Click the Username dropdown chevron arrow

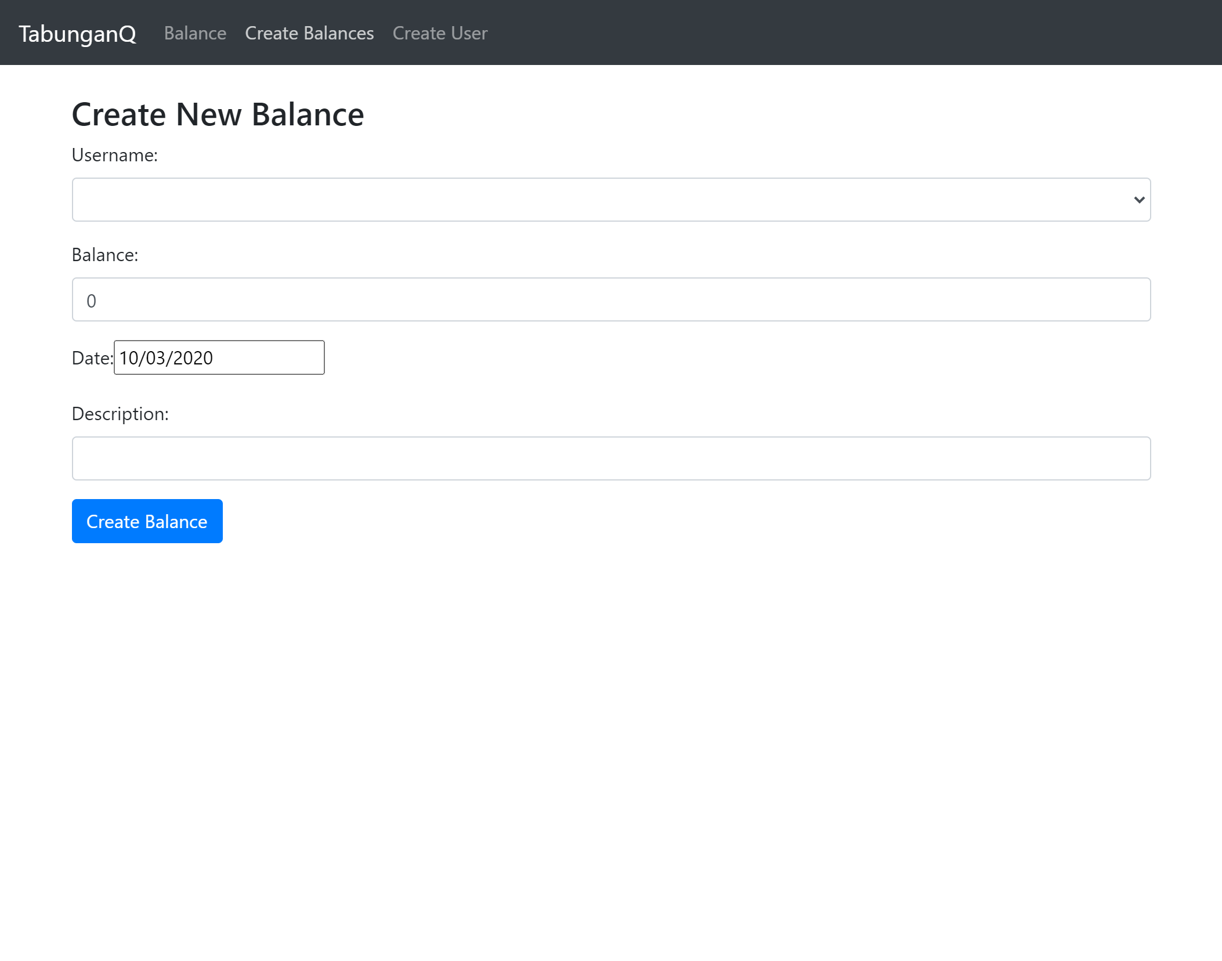(x=1138, y=200)
